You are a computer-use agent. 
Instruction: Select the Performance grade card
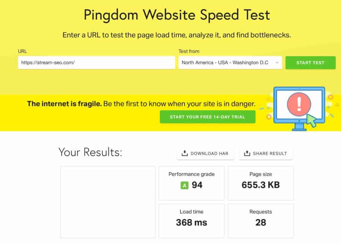(x=192, y=183)
